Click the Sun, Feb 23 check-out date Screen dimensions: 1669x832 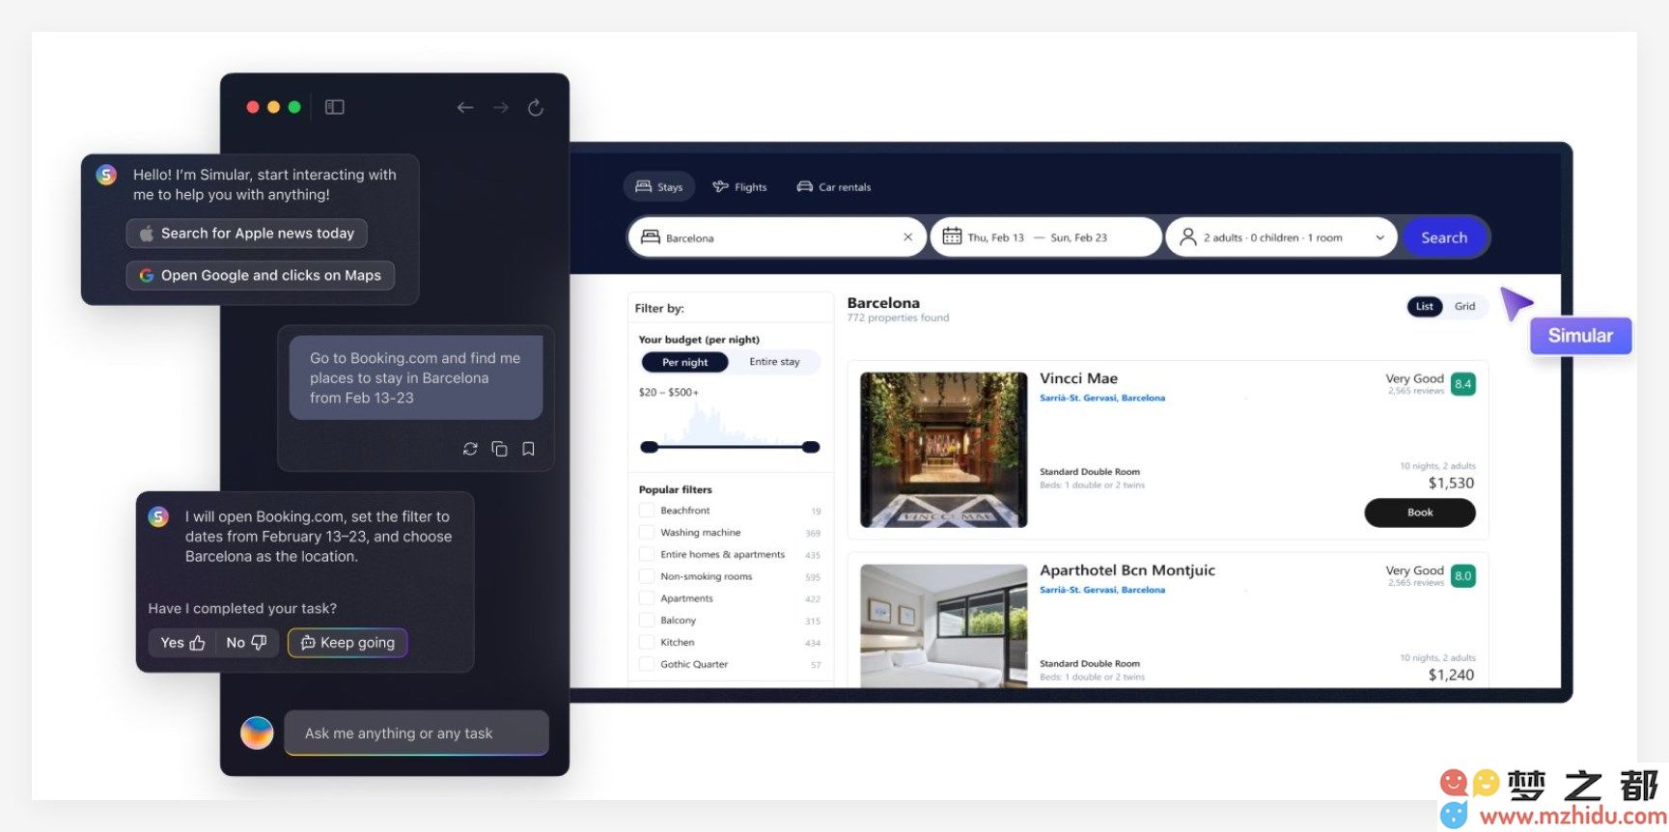coord(1079,237)
